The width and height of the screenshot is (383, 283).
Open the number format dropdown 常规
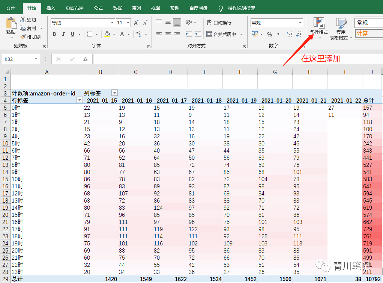pos(300,23)
